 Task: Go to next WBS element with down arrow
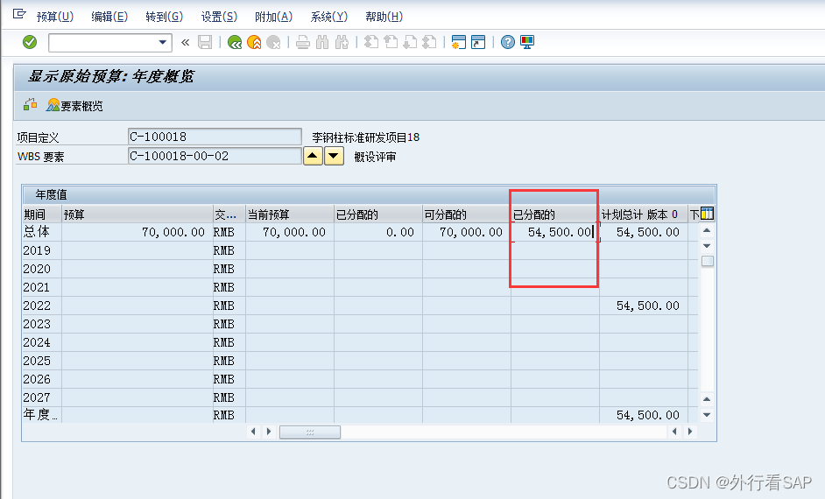coord(334,157)
